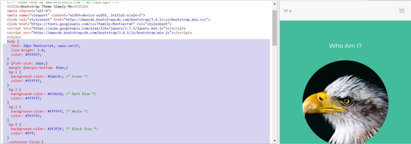The image size is (411, 144).
Task: Open the hamburger navbar toggle menu
Action: (401, 11)
